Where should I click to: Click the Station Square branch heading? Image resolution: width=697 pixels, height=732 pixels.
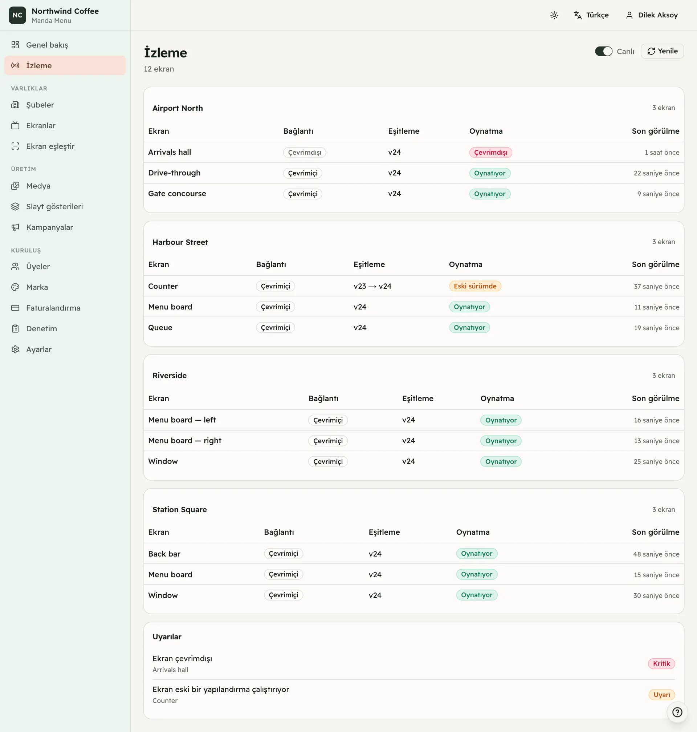tap(179, 509)
